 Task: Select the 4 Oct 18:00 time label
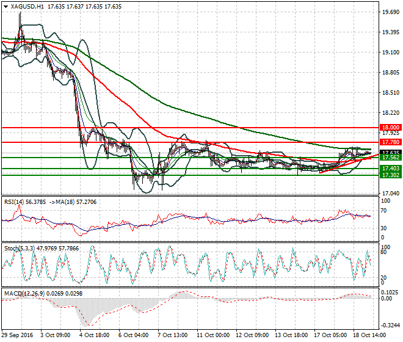[x=95, y=335]
